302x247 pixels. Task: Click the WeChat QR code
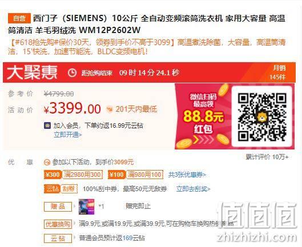pos(262,117)
